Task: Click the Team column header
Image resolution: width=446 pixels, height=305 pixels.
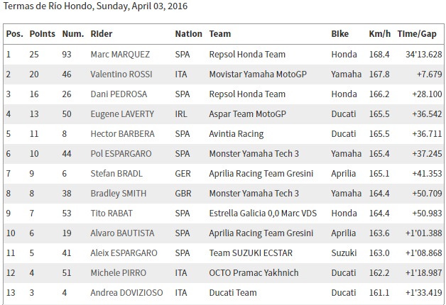Action: tap(220, 34)
